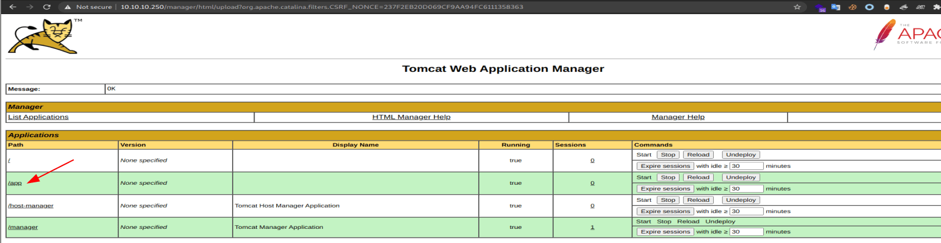Reload the /app application

tap(698, 177)
